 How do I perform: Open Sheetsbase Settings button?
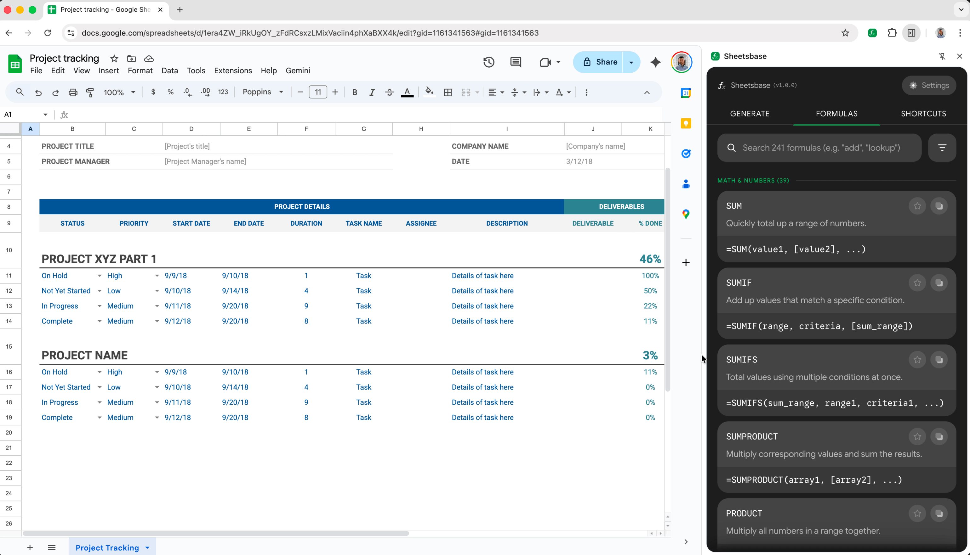(929, 85)
